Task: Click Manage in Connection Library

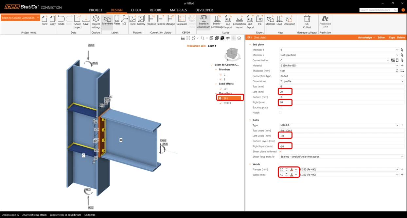Action: pyautogui.click(x=170, y=20)
